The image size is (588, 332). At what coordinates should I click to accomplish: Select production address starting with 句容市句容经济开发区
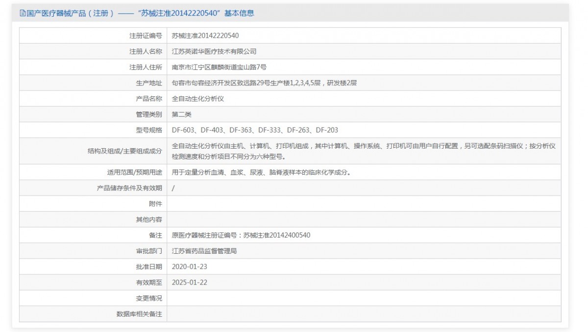point(264,83)
